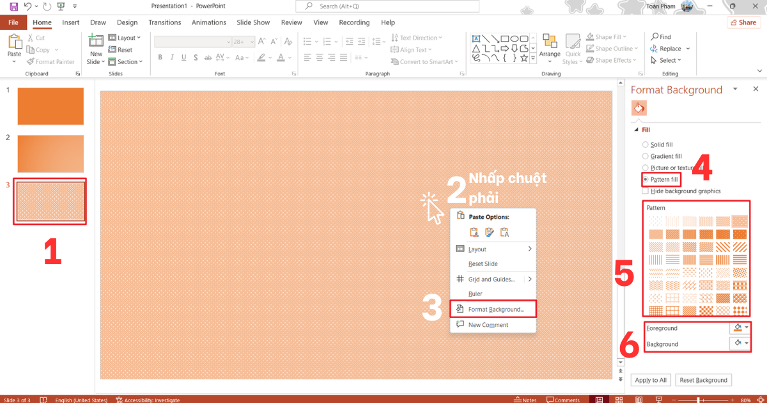Viewport: 767px width, 403px height.
Task: Choose Format Background in context menu
Action: pos(493,309)
